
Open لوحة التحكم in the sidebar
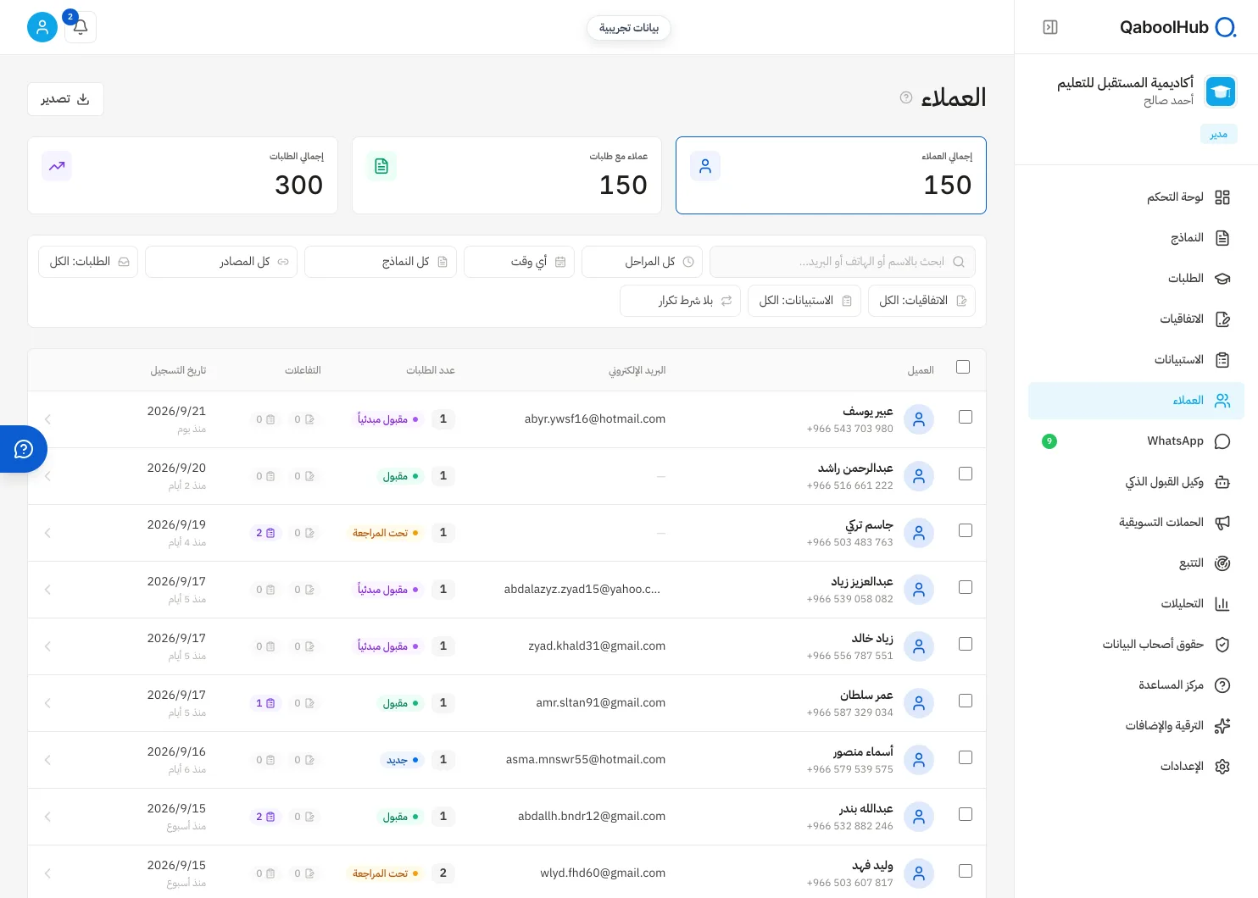tap(1136, 197)
